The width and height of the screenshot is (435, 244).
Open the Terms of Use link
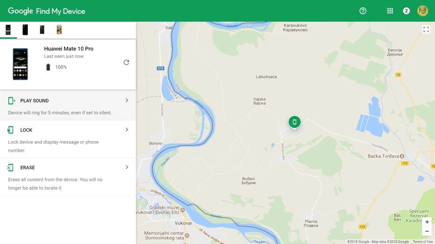(x=423, y=242)
